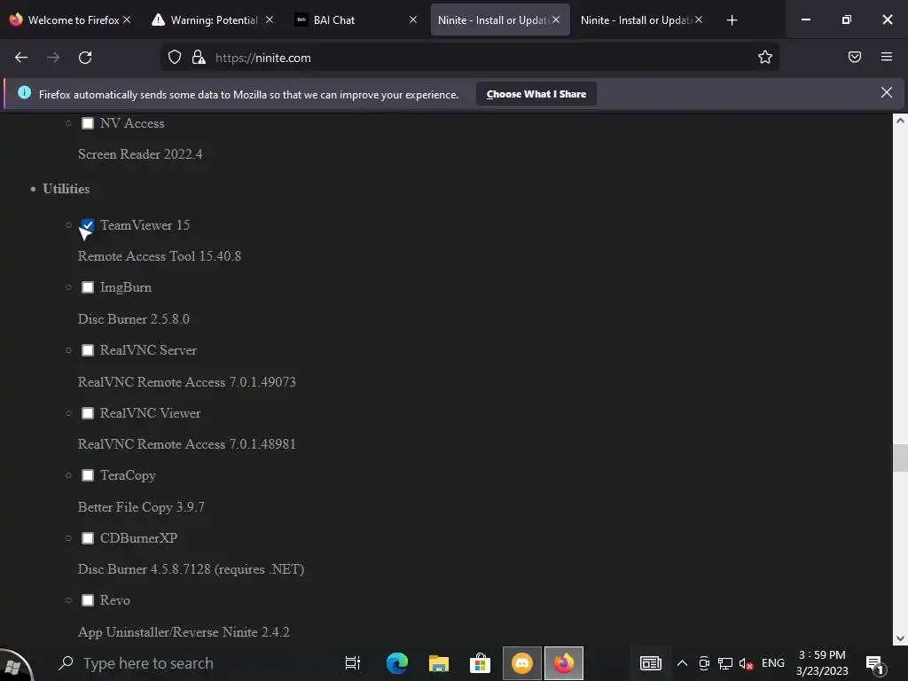The height and width of the screenshot is (681, 908).
Task: Reload the Ninite page
Action: pyautogui.click(x=85, y=58)
